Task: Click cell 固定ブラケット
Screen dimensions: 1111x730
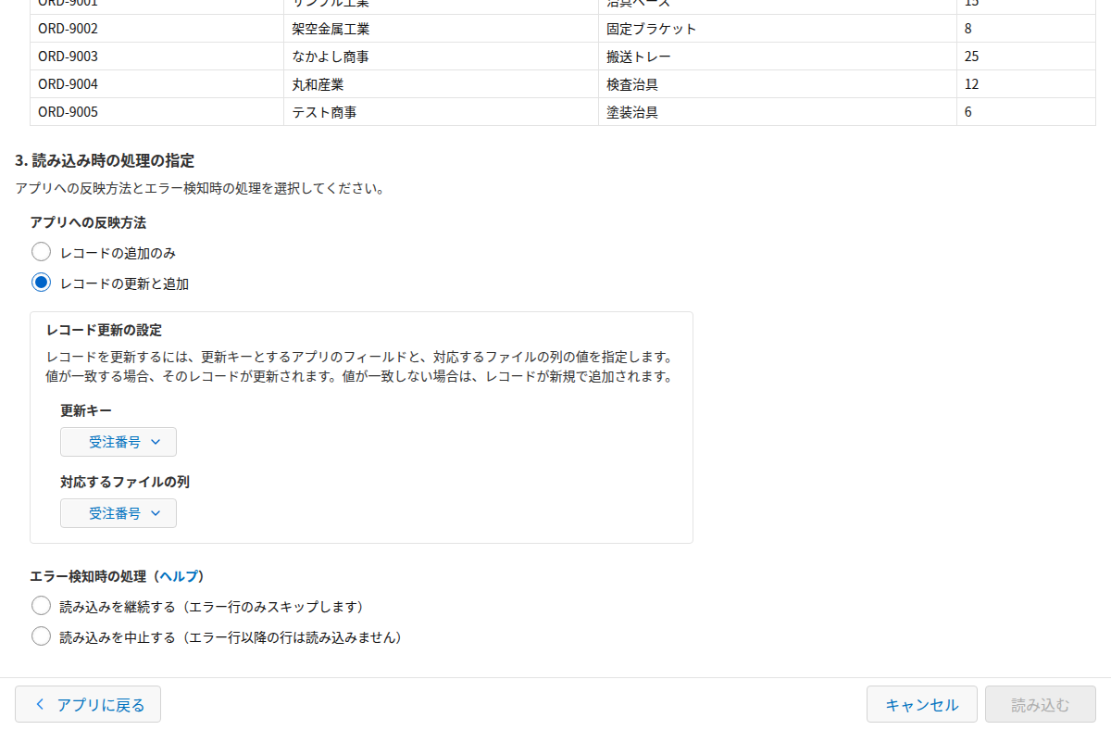Action: pyautogui.click(x=778, y=29)
